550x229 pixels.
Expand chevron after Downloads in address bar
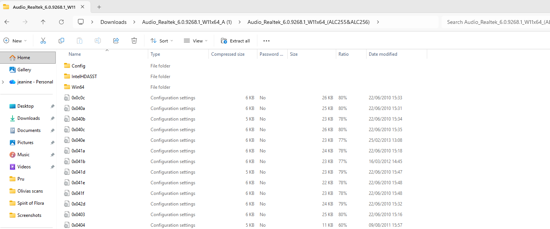[x=134, y=22]
